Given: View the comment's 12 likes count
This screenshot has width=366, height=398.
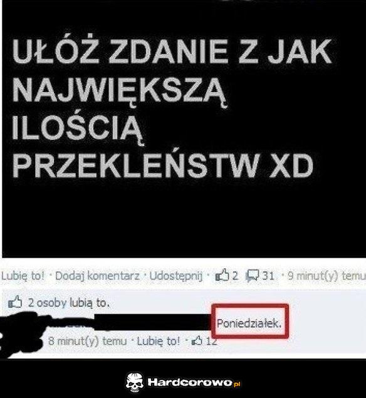Looking at the screenshot, I should [211, 341].
